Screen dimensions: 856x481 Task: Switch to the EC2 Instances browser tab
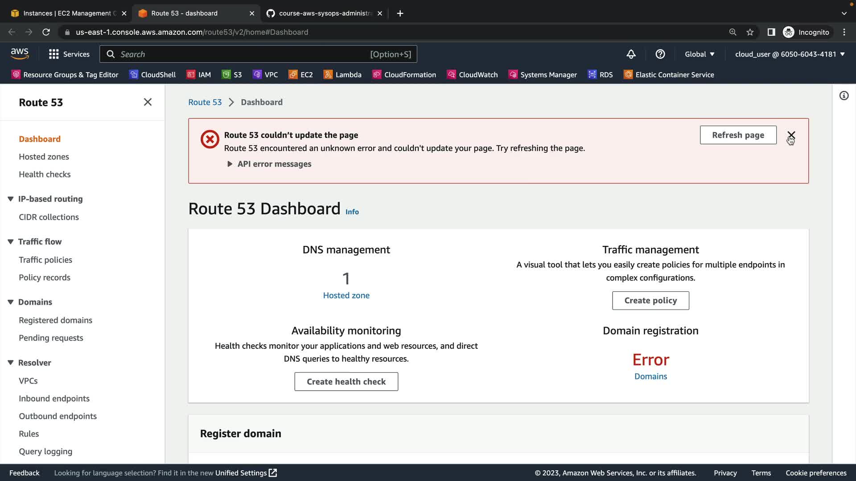67,13
